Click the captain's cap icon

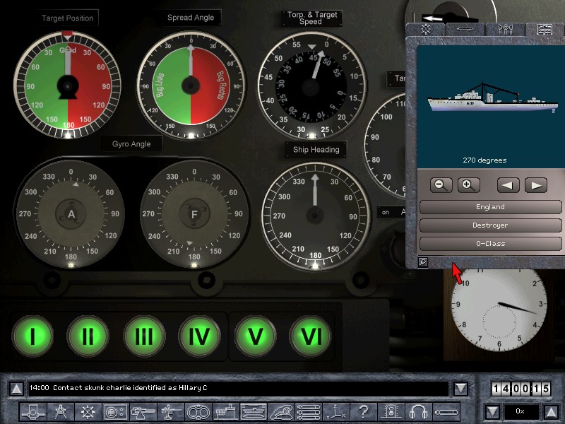click(x=281, y=411)
